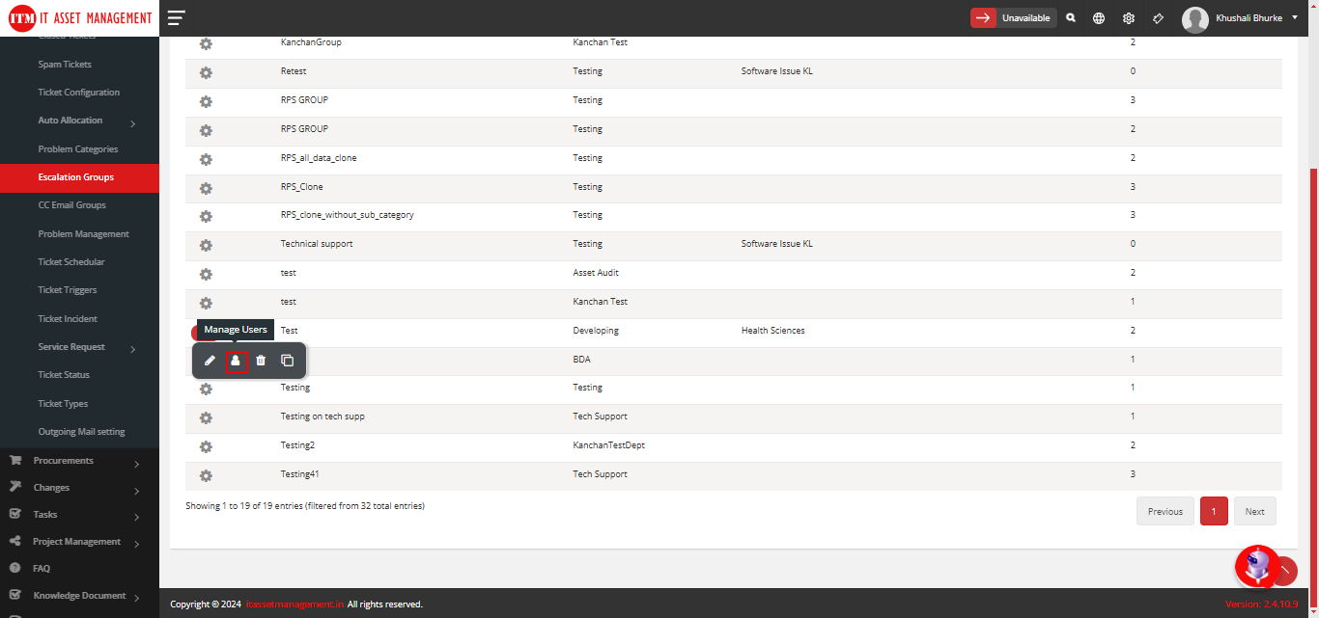Click the trash delete icon in the popup
This screenshot has width=1319, height=618.
pos(261,361)
